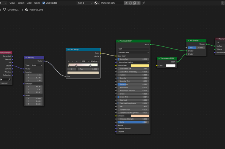Open Color Ramp tools chevron menu

pyautogui.click(x=77, y=61)
